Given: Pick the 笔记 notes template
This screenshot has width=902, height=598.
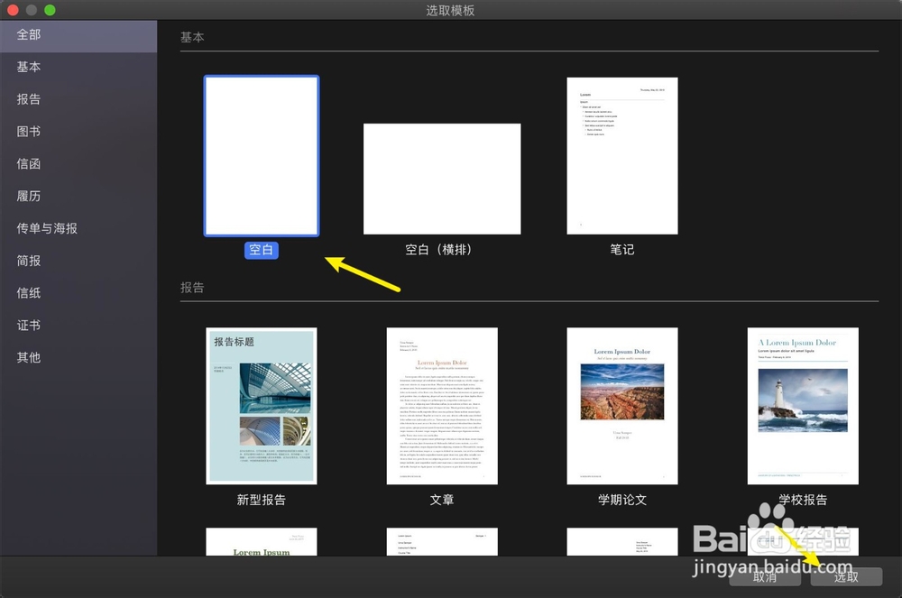Looking at the screenshot, I should pos(621,155).
